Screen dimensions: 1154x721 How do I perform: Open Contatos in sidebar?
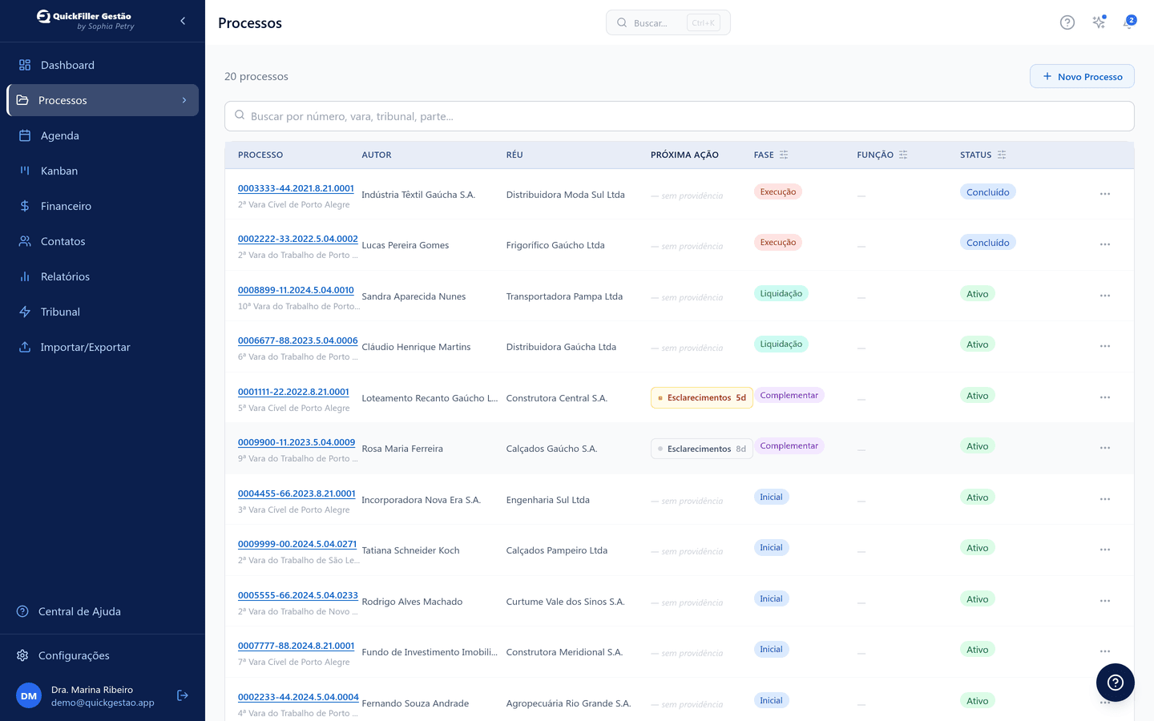(x=103, y=241)
